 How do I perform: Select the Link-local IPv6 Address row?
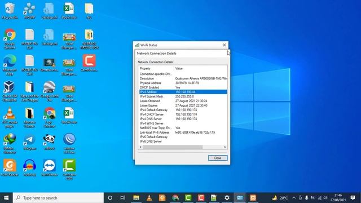pos(183,133)
